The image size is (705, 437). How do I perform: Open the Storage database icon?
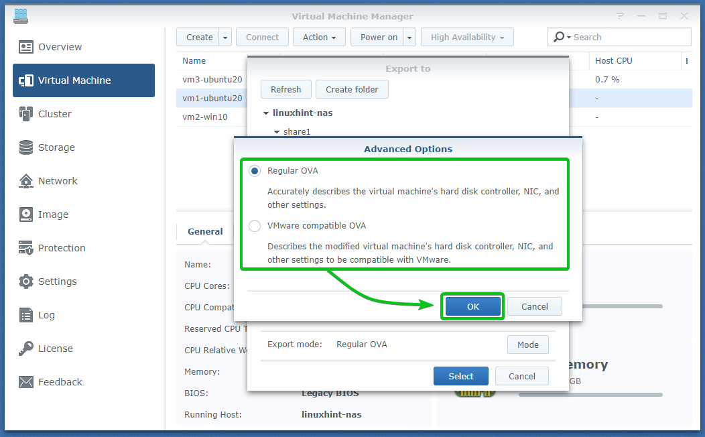(25, 147)
